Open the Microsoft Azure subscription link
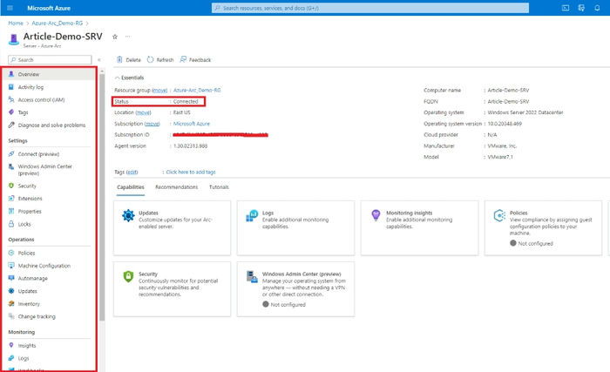Image resolution: width=610 pixels, height=372 pixels. coord(192,124)
